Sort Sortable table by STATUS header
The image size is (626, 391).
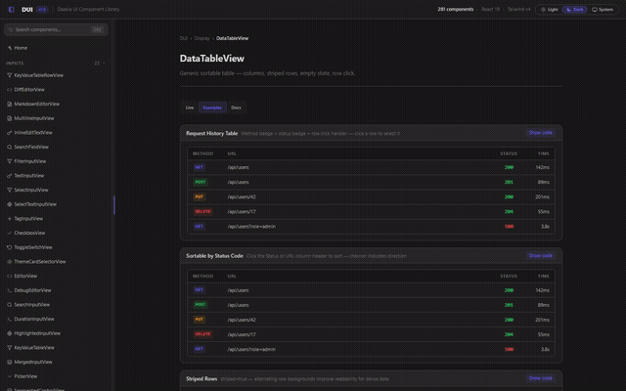509,276
